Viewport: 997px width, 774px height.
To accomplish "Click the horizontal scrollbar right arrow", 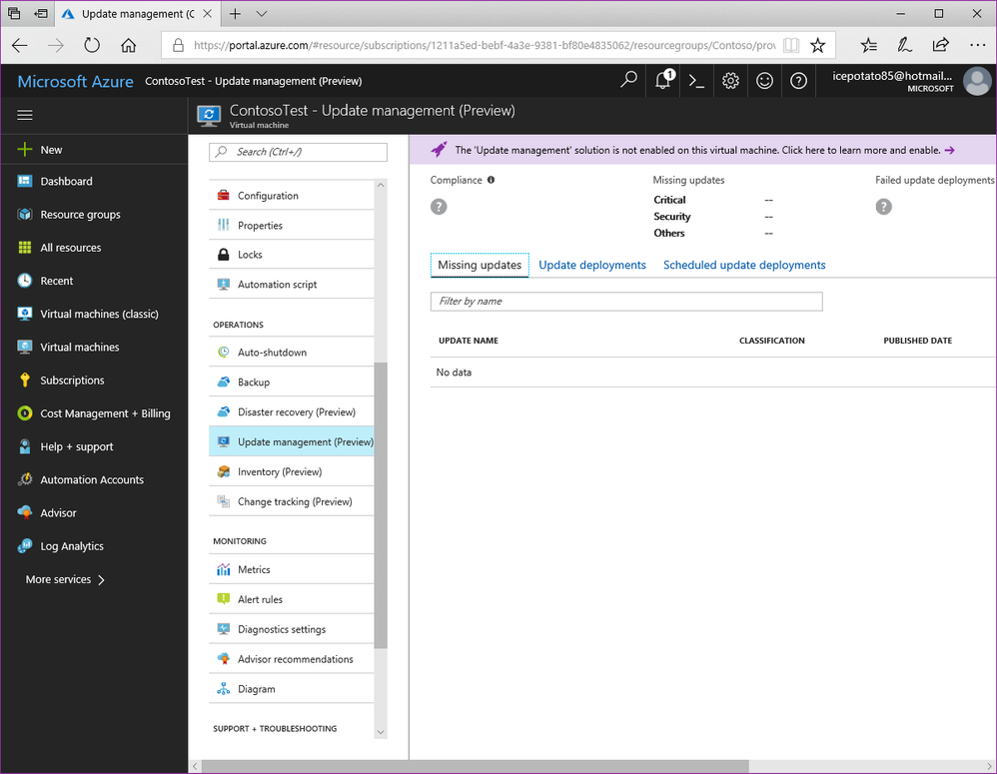I will 988,766.
